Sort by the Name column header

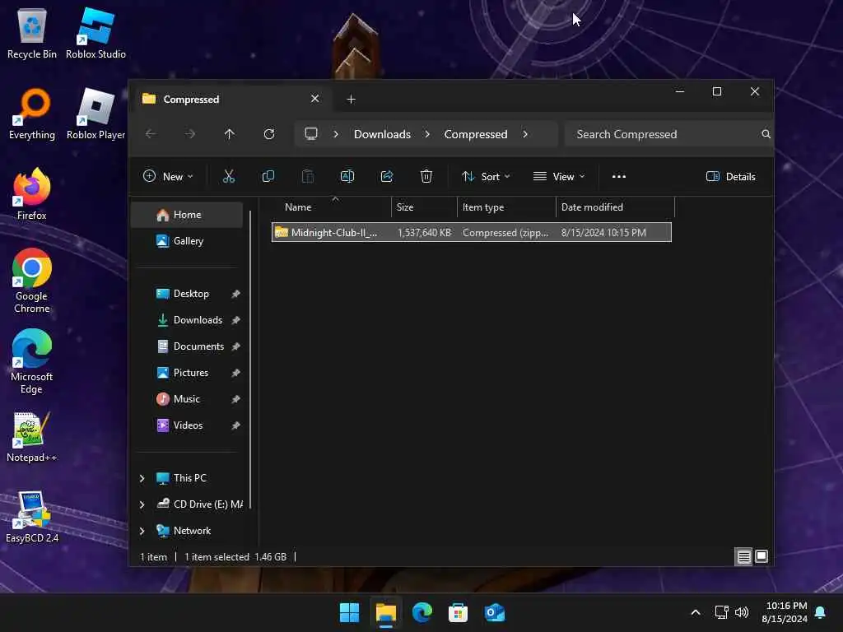332,207
